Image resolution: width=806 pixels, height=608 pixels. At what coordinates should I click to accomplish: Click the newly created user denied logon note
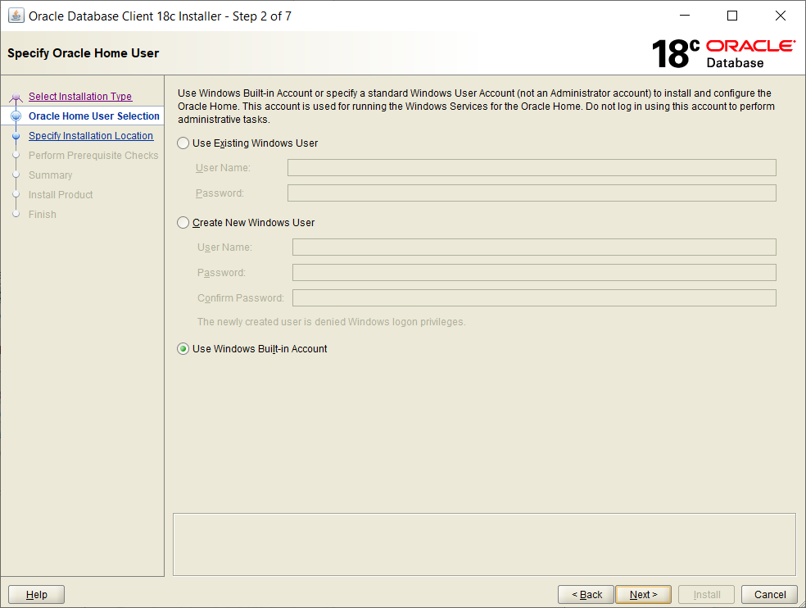coord(332,322)
